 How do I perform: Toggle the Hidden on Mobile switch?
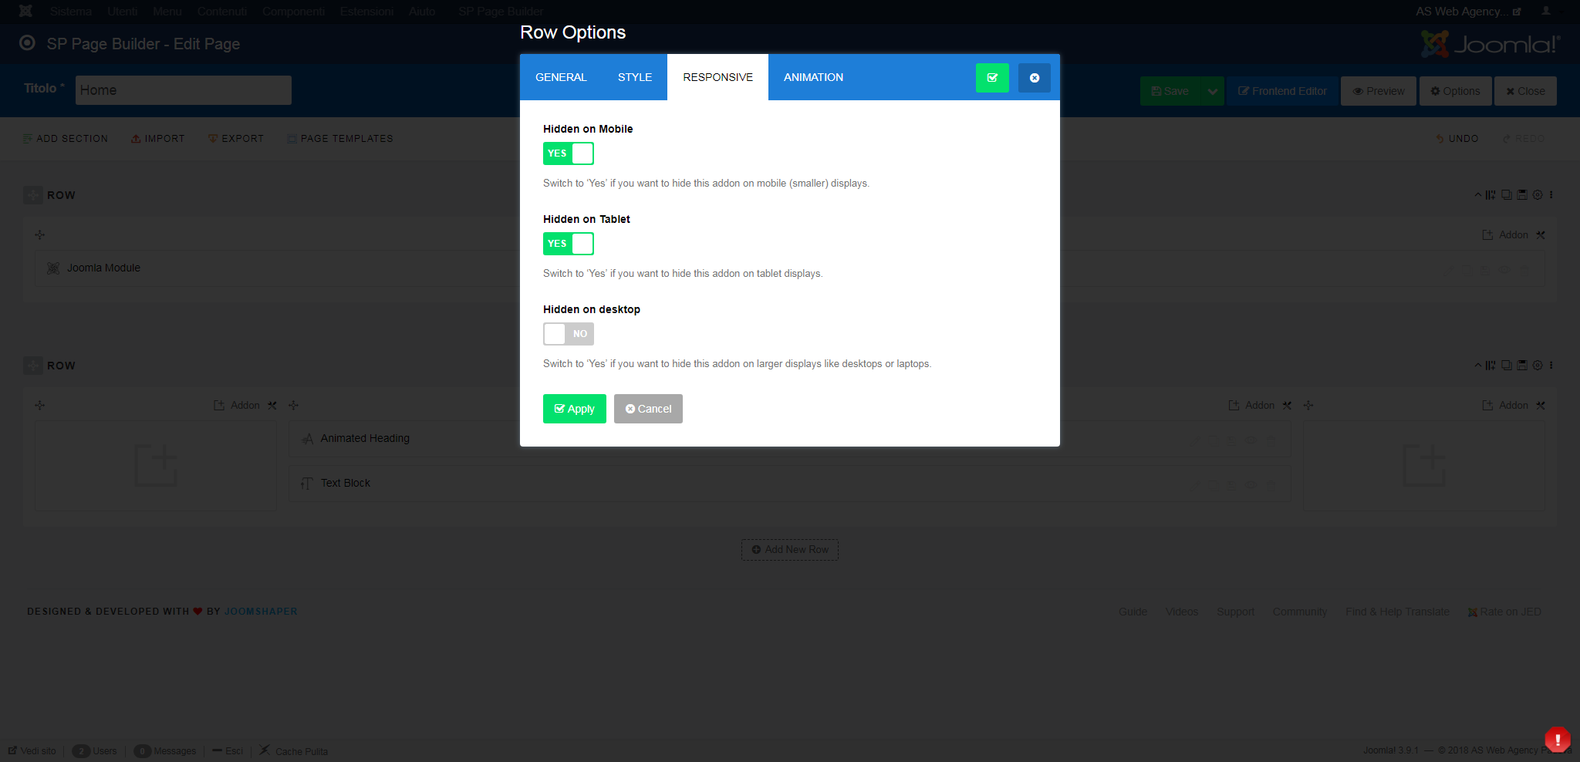tap(569, 153)
